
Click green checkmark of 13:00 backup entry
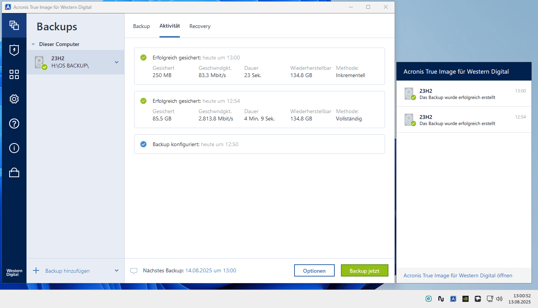[x=143, y=58]
